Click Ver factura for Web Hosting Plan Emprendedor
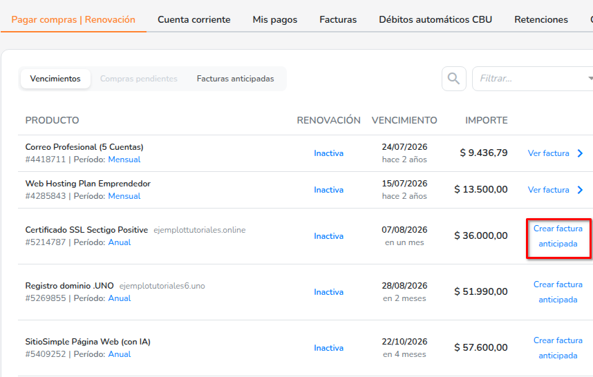 (548, 190)
